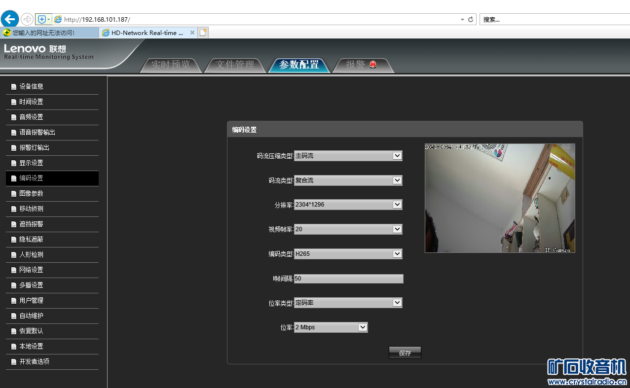Switch to the 您输入的网址无法访问 browser tab
The image size is (630, 388).
[49, 33]
